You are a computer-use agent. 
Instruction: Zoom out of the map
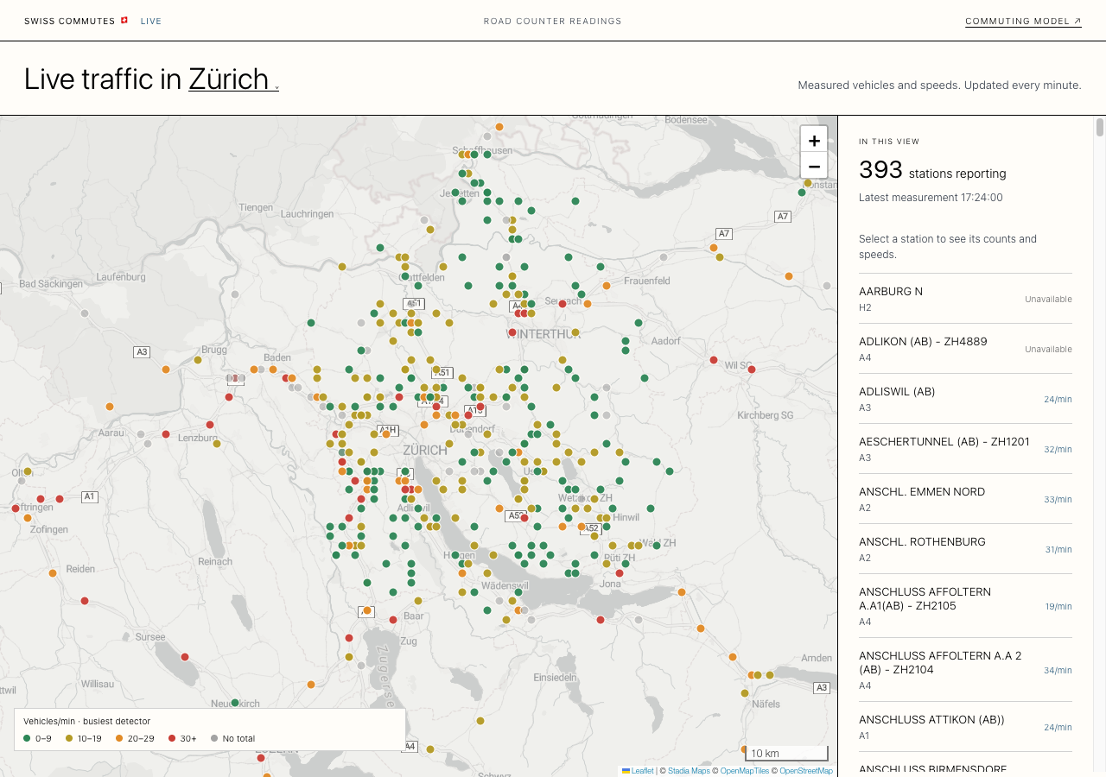814,166
